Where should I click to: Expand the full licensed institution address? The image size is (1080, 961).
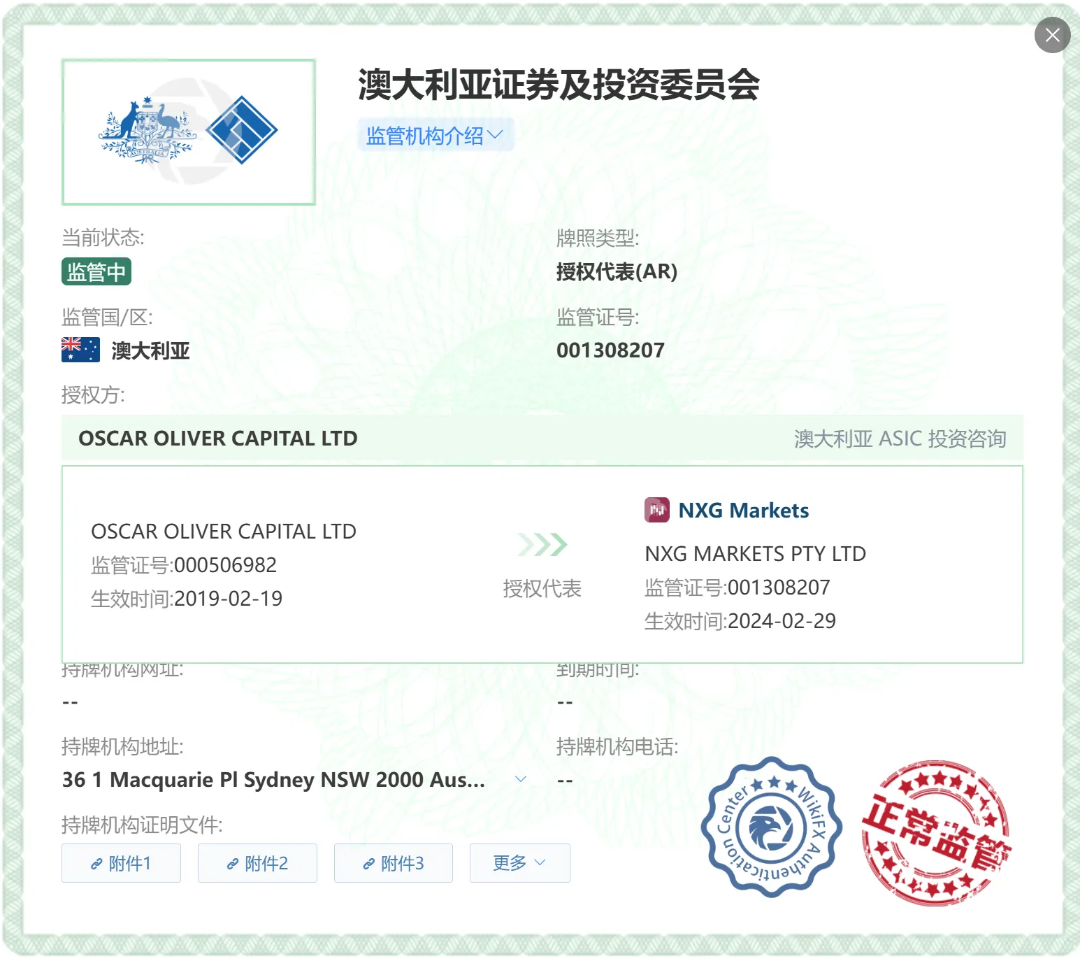tap(521, 779)
